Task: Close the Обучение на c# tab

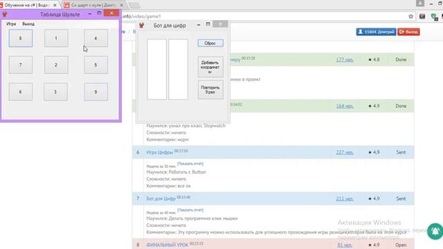Action: [x=55, y=5]
